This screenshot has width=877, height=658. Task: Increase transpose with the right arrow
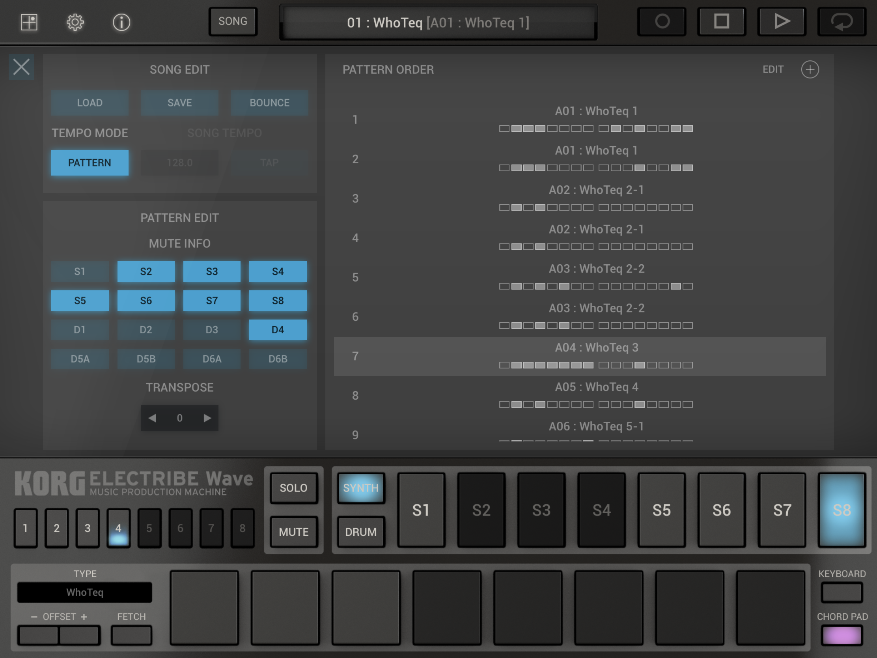(x=207, y=418)
